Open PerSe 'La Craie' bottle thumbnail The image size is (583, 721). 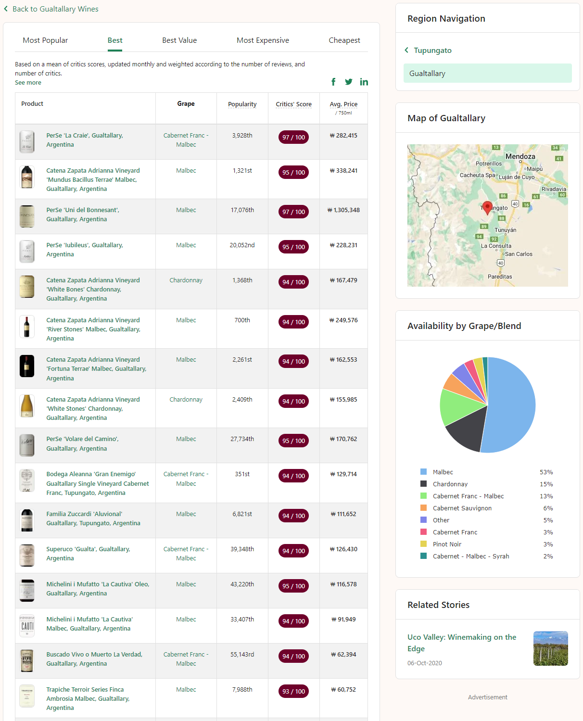[27, 142]
